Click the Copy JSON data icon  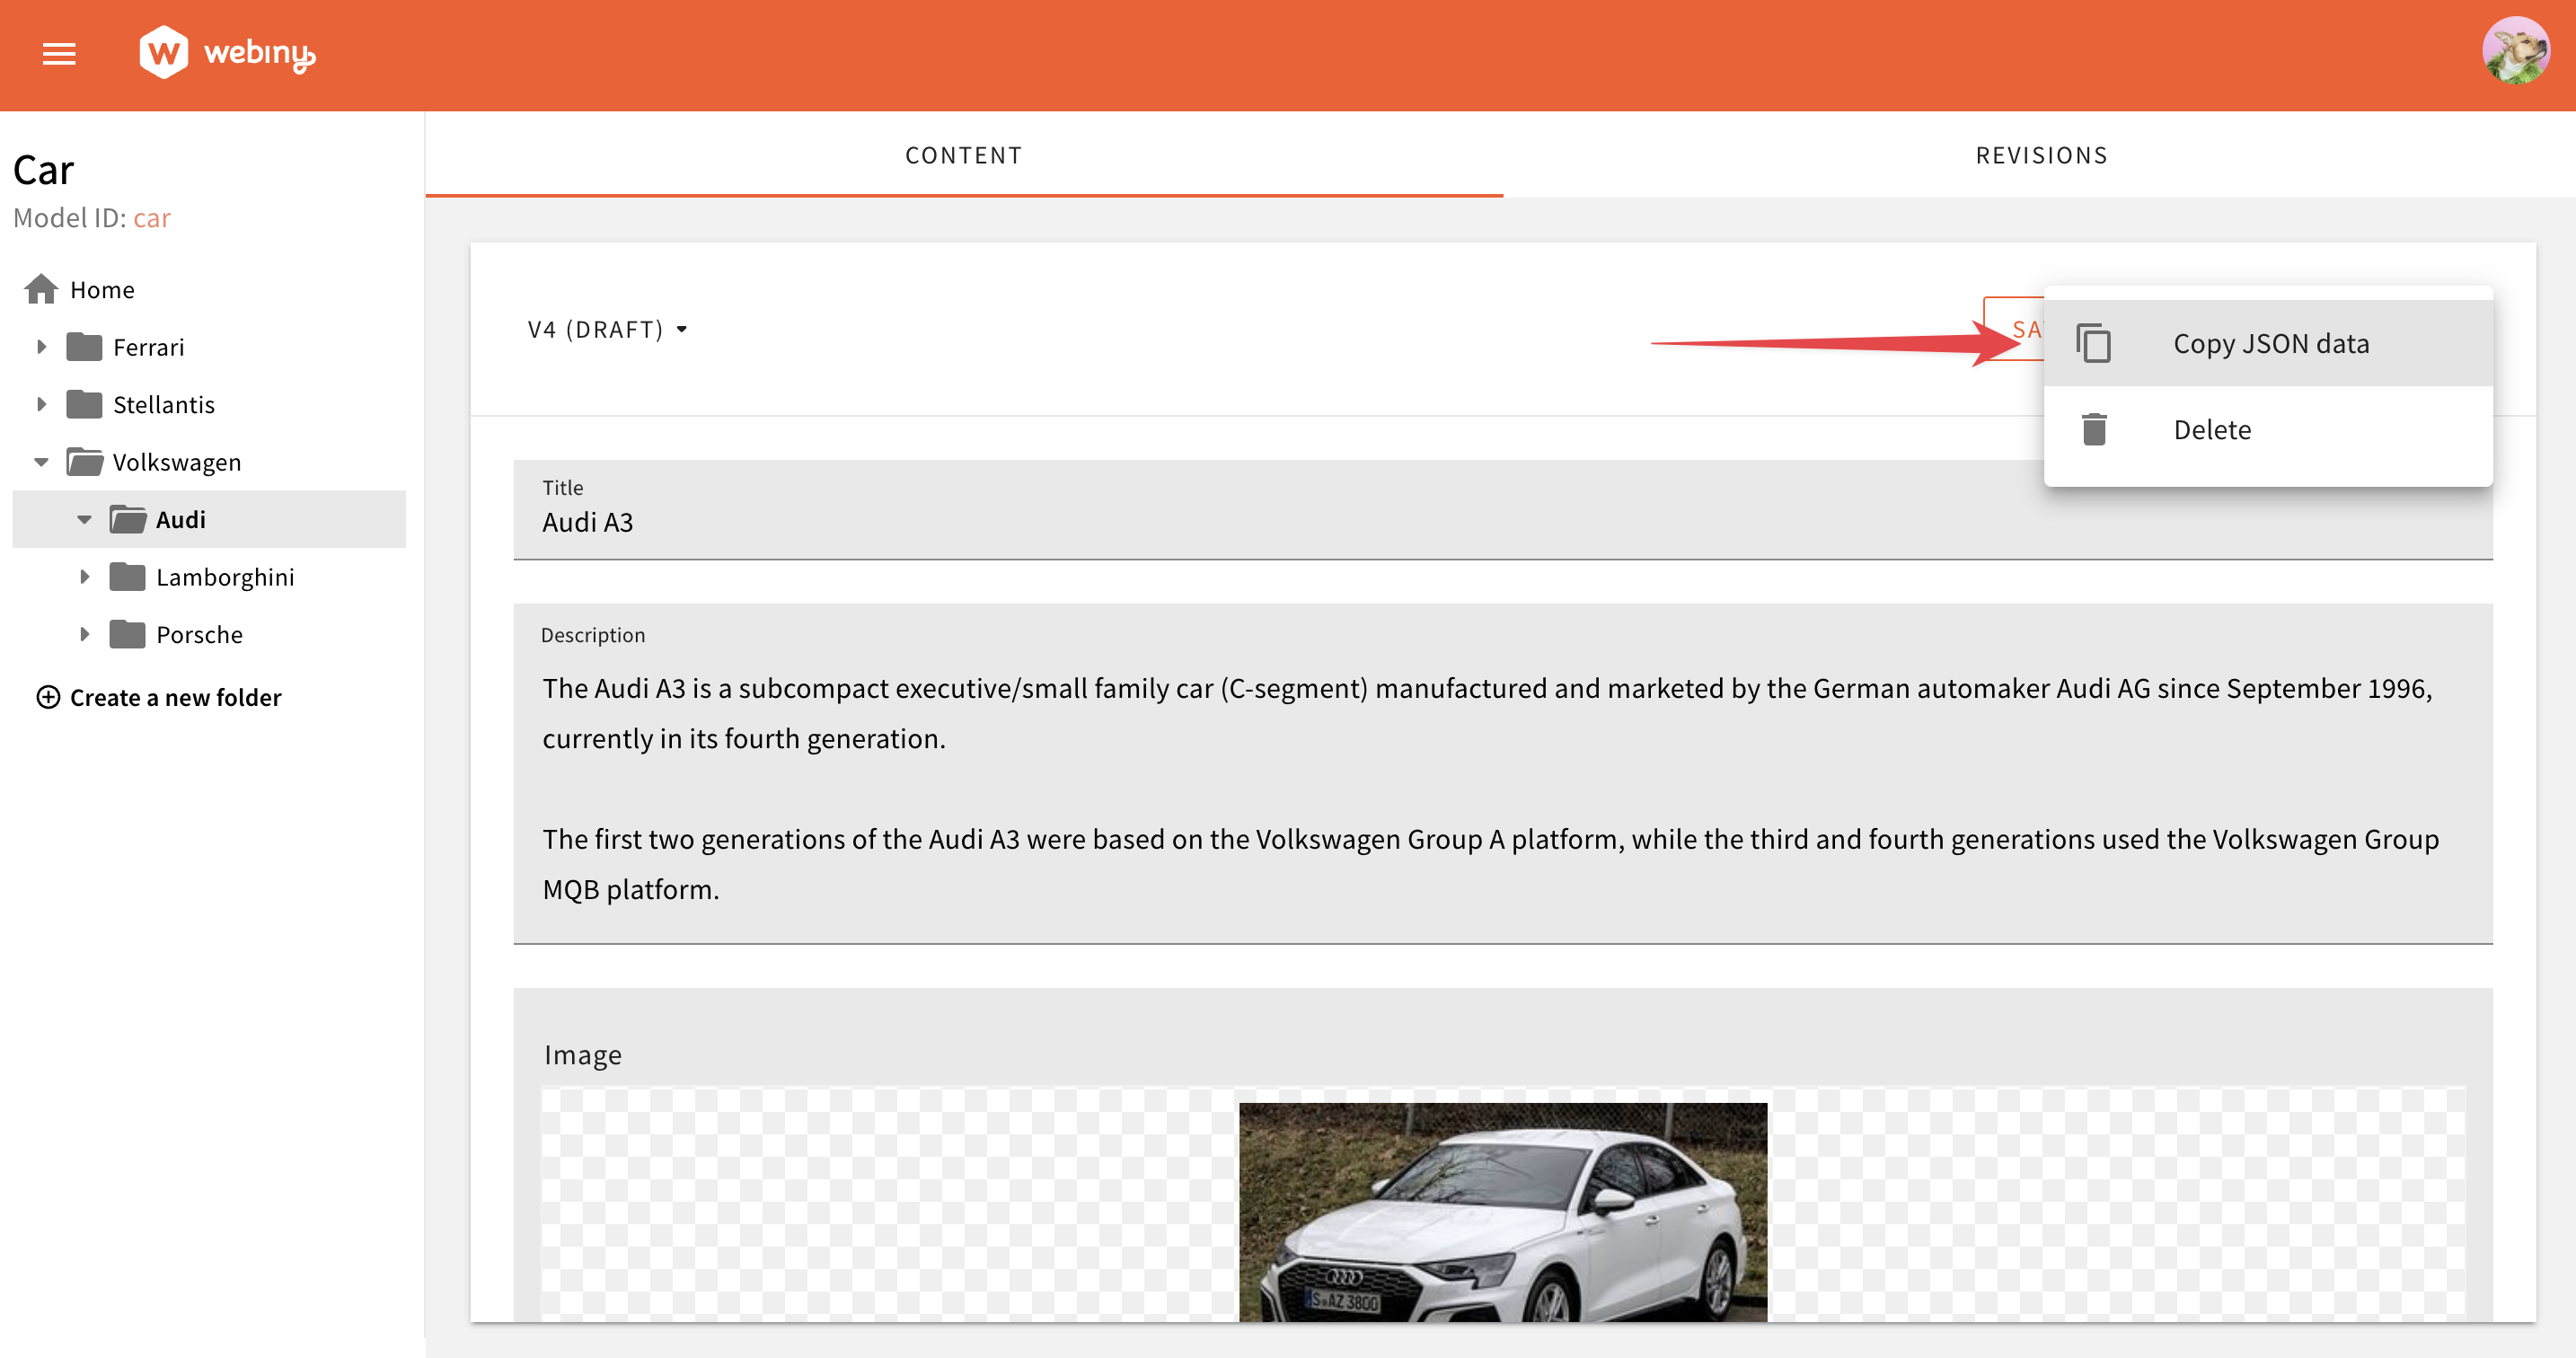(x=2093, y=343)
